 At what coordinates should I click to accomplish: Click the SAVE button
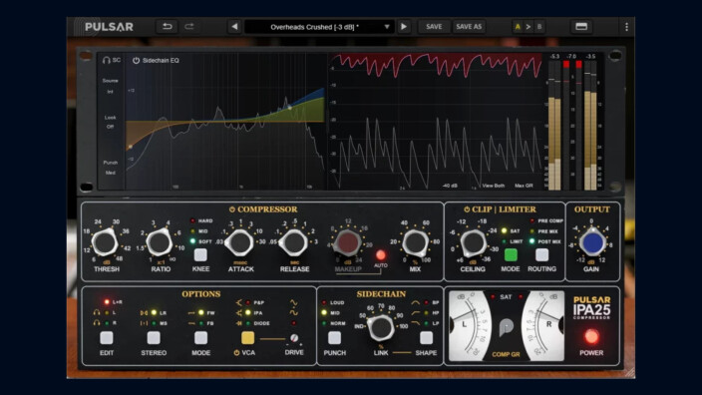point(434,26)
